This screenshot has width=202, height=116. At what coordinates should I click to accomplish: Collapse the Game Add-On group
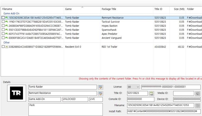coord(11,14)
